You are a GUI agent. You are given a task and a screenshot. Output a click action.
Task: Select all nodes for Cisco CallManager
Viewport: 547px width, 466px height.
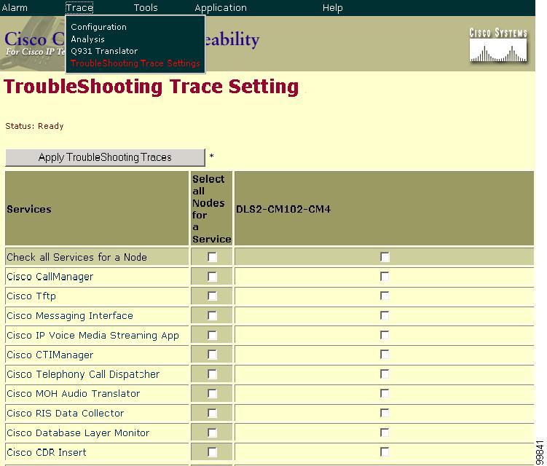click(212, 277)
